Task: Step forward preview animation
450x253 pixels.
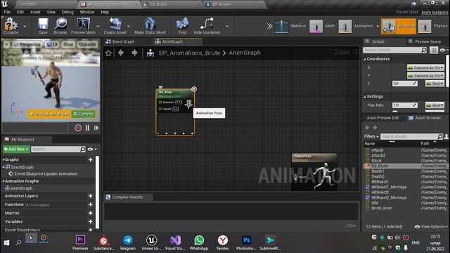Action: point(96,128)
